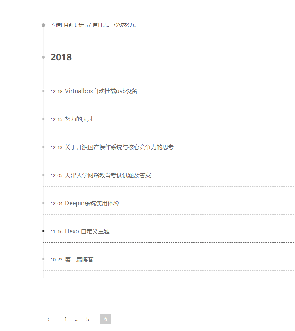
Task: Click the timeline dot beside Hexo 自定义主题
Action: (x=43, y=231)
